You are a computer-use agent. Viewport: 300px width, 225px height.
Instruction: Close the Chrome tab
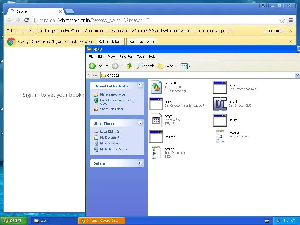60,11
